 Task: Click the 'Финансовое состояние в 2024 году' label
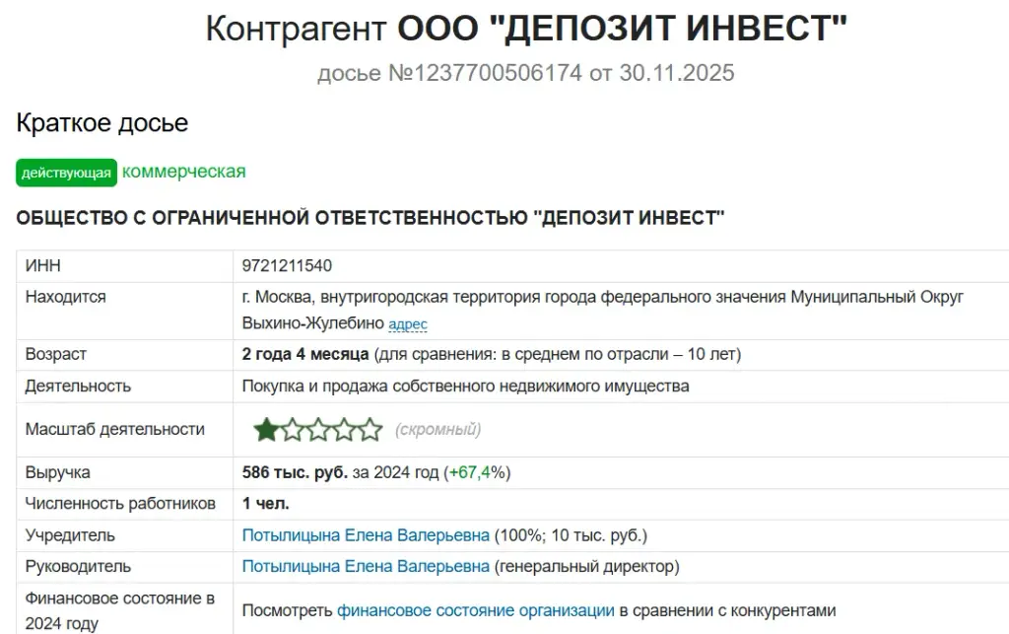coord(119,610)
